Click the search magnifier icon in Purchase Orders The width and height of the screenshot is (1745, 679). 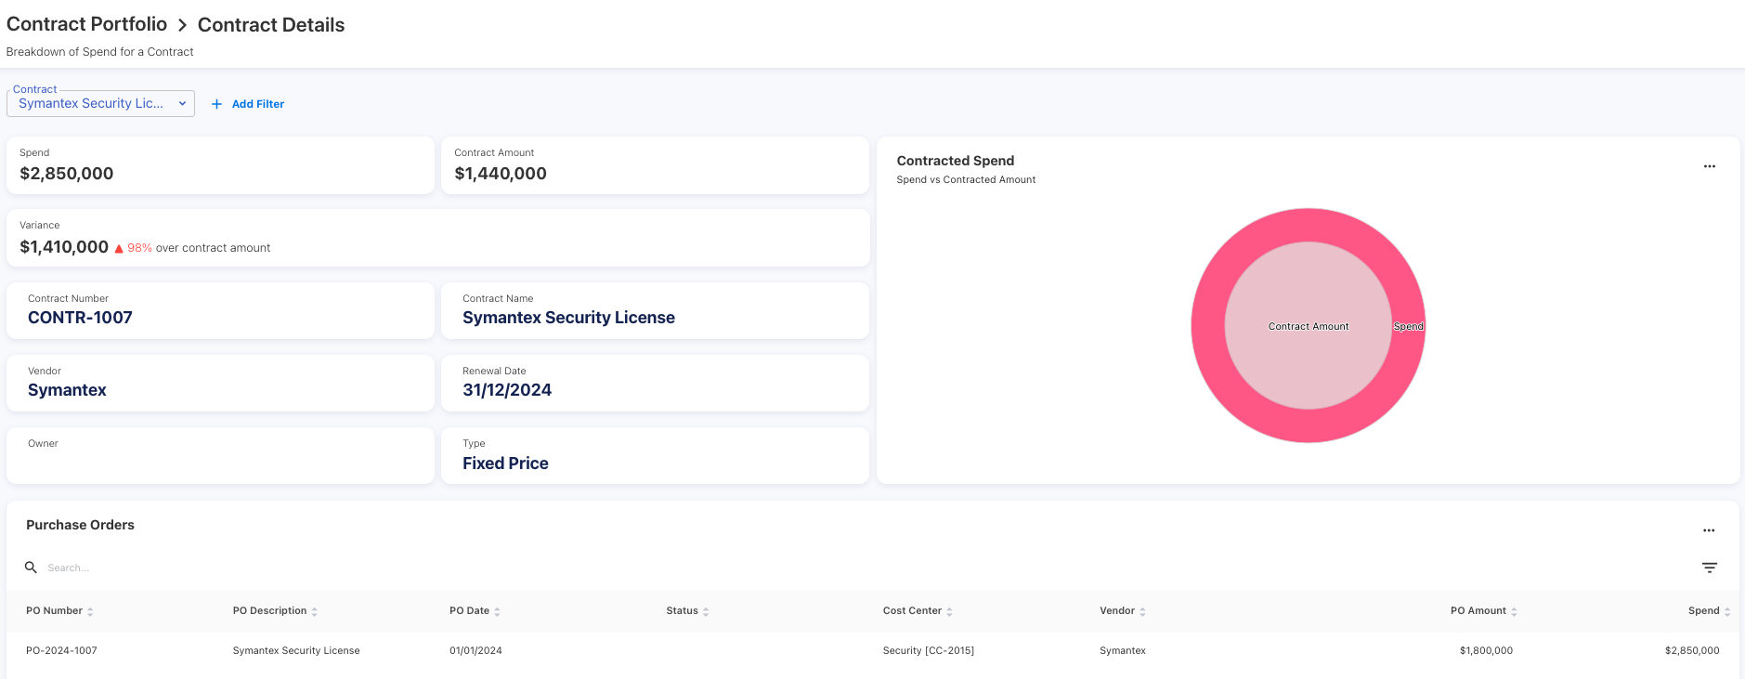[31, 568]
